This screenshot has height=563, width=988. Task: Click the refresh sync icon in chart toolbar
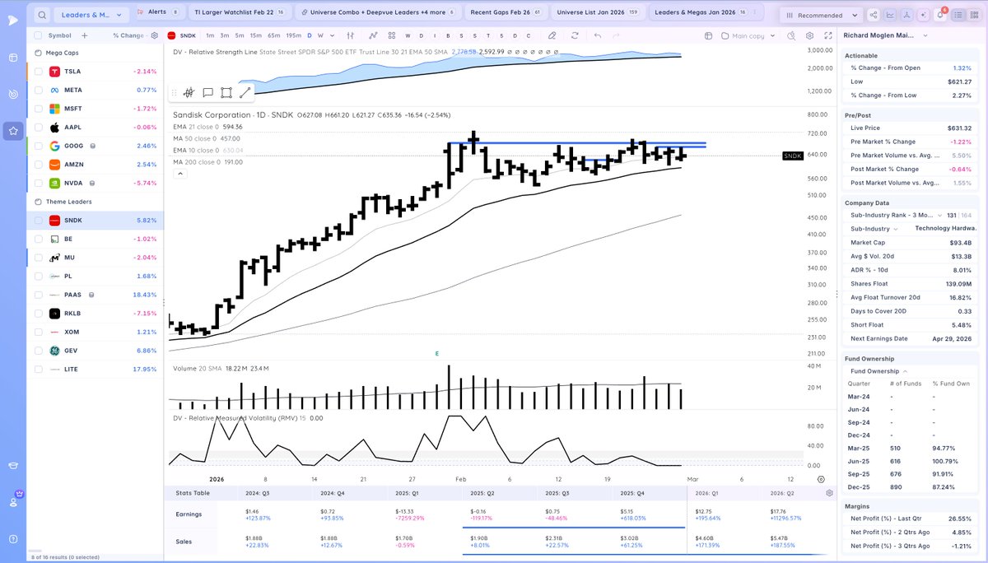pyautogui.click(x=575, y=35)
